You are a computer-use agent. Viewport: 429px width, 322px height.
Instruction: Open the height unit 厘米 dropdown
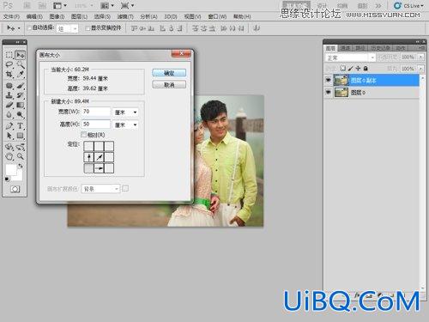(x=125, y=125)
